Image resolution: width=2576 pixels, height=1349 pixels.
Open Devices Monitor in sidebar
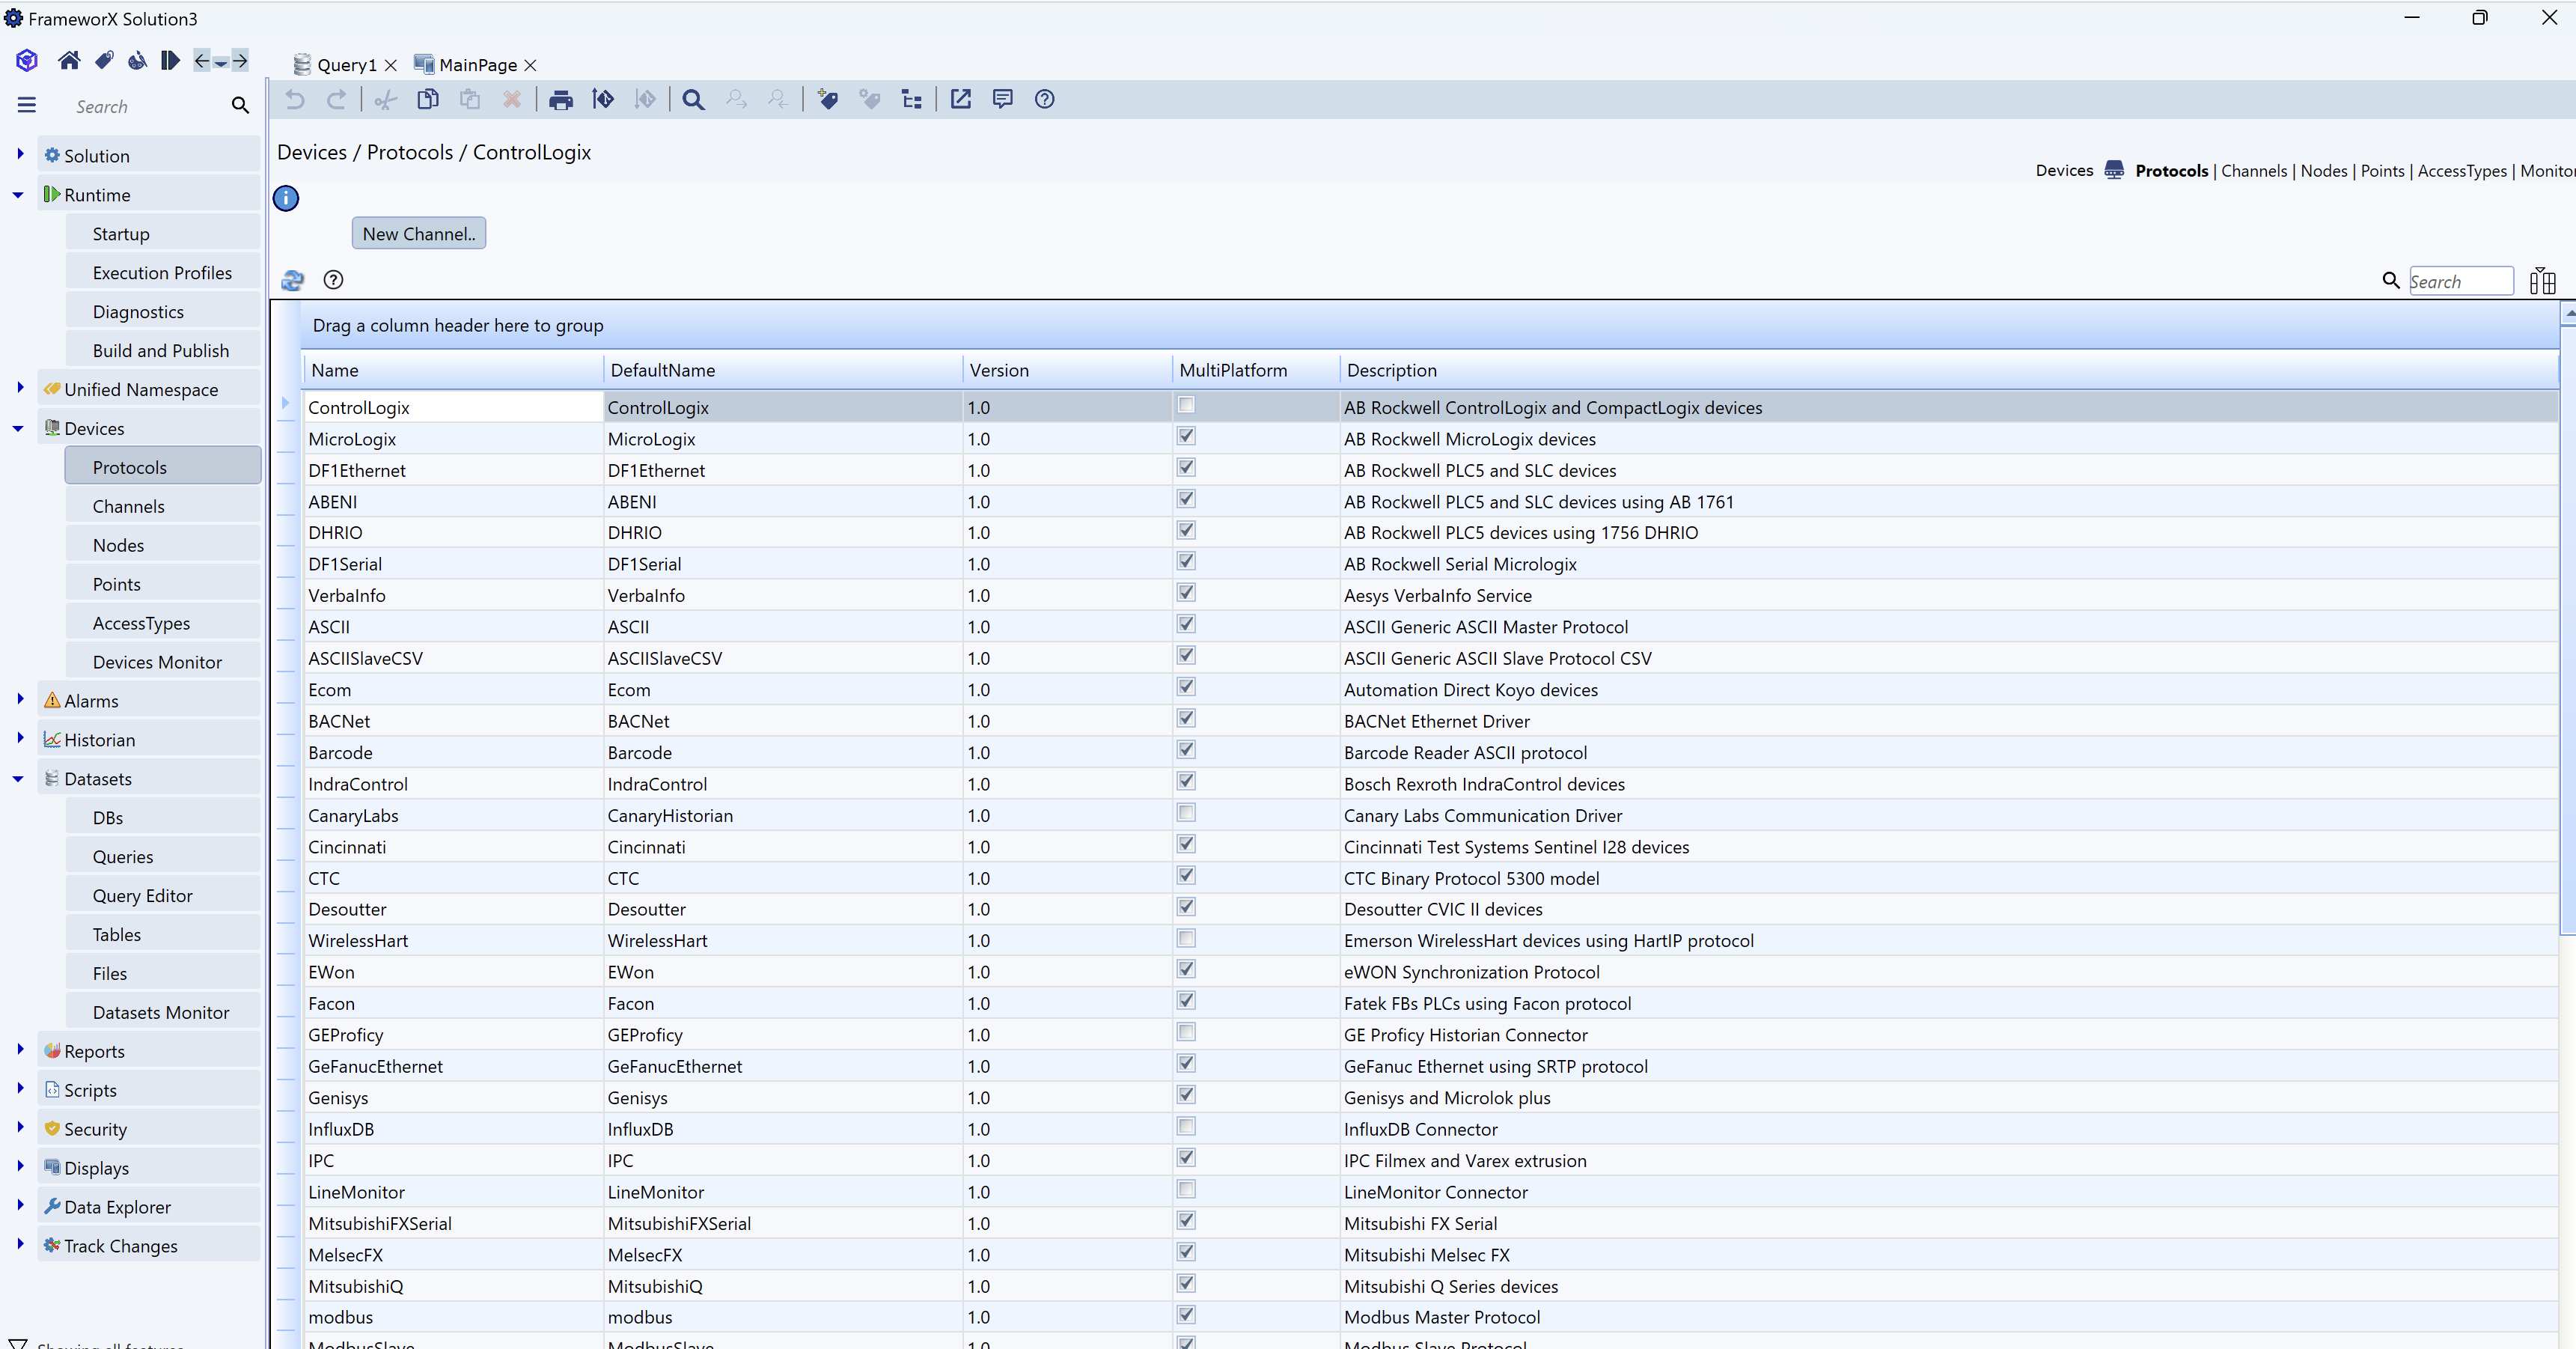[157, 662]
